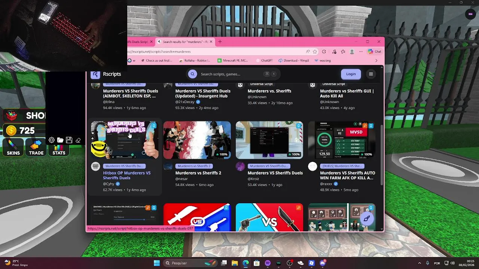479x269 pixels.
Task: Click the Rscripts page vertical scrollbar
Action: 382,155
